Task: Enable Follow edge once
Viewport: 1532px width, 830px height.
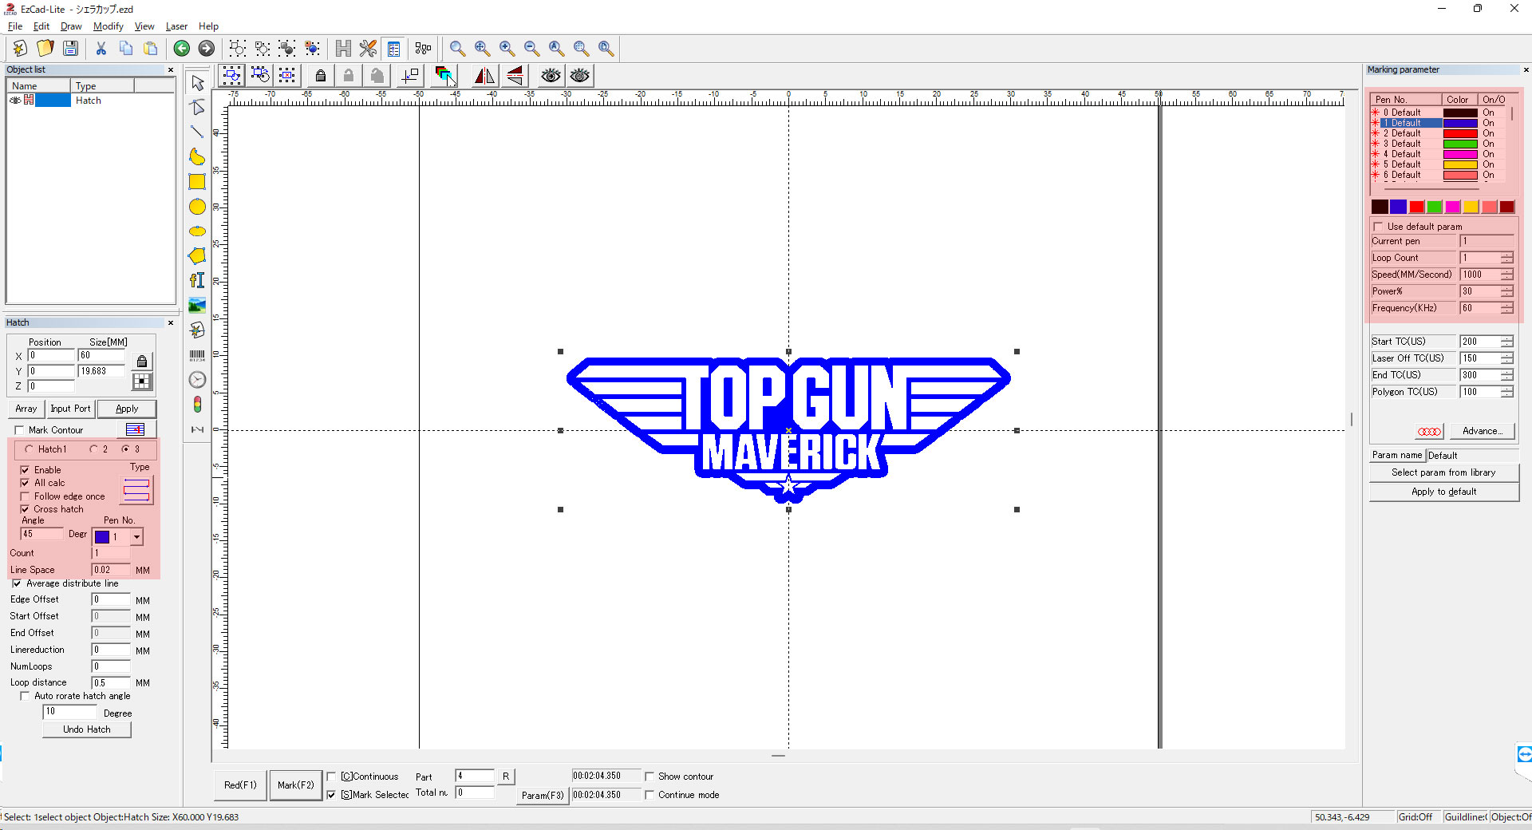Action: (25, 496)
